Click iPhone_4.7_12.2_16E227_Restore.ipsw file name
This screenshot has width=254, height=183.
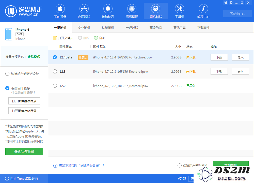click(120, 86)
